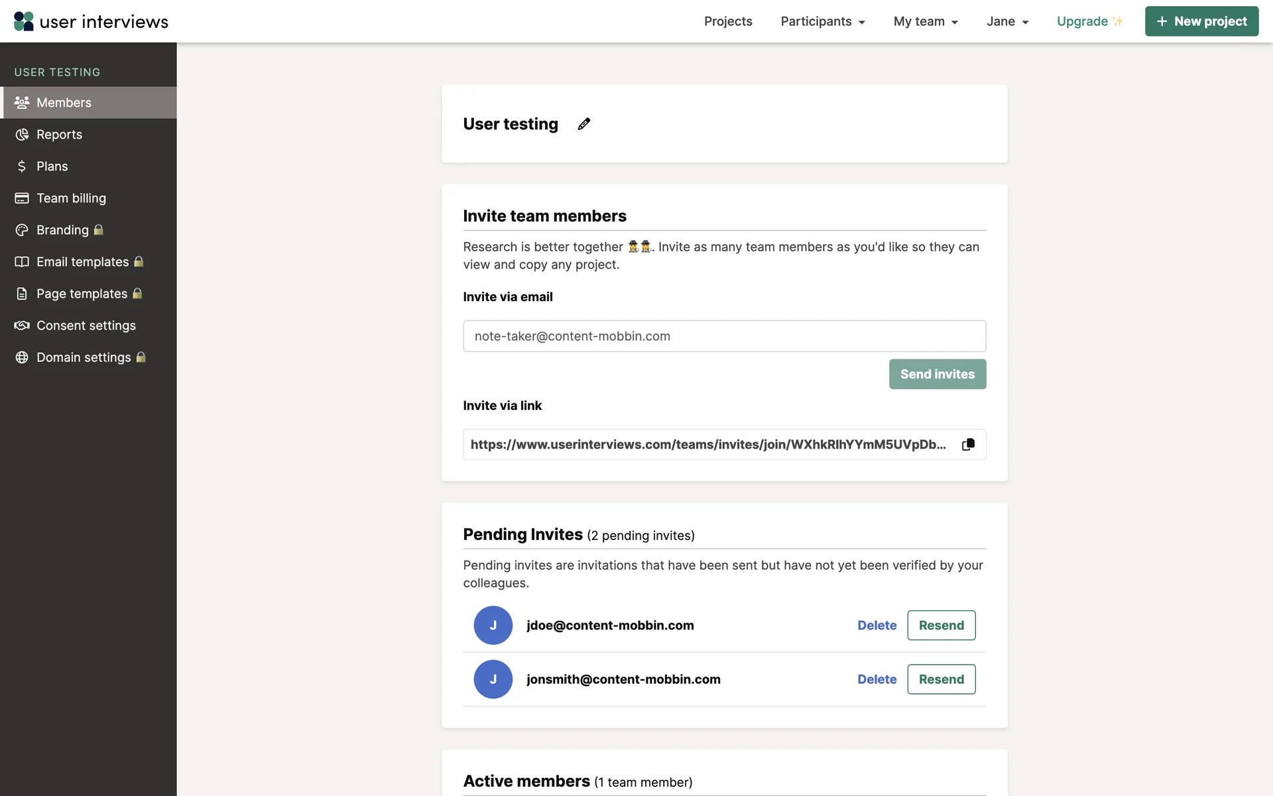
Task: Click the New project button
Action: point(1201,21)
